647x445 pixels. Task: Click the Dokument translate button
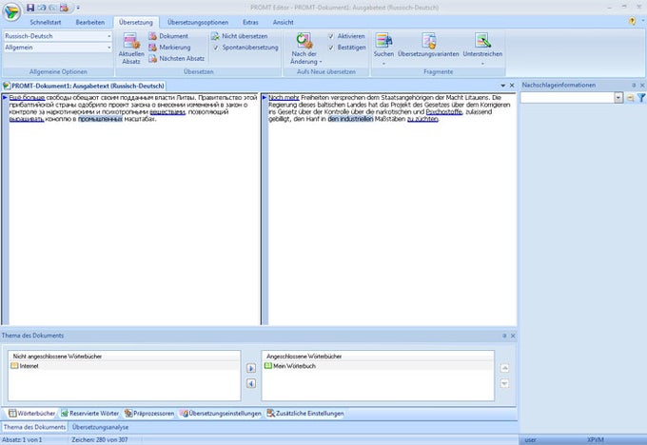click(168, 36)
